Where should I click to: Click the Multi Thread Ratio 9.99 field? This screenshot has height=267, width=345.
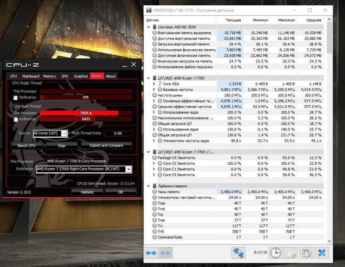coord(118,133)
